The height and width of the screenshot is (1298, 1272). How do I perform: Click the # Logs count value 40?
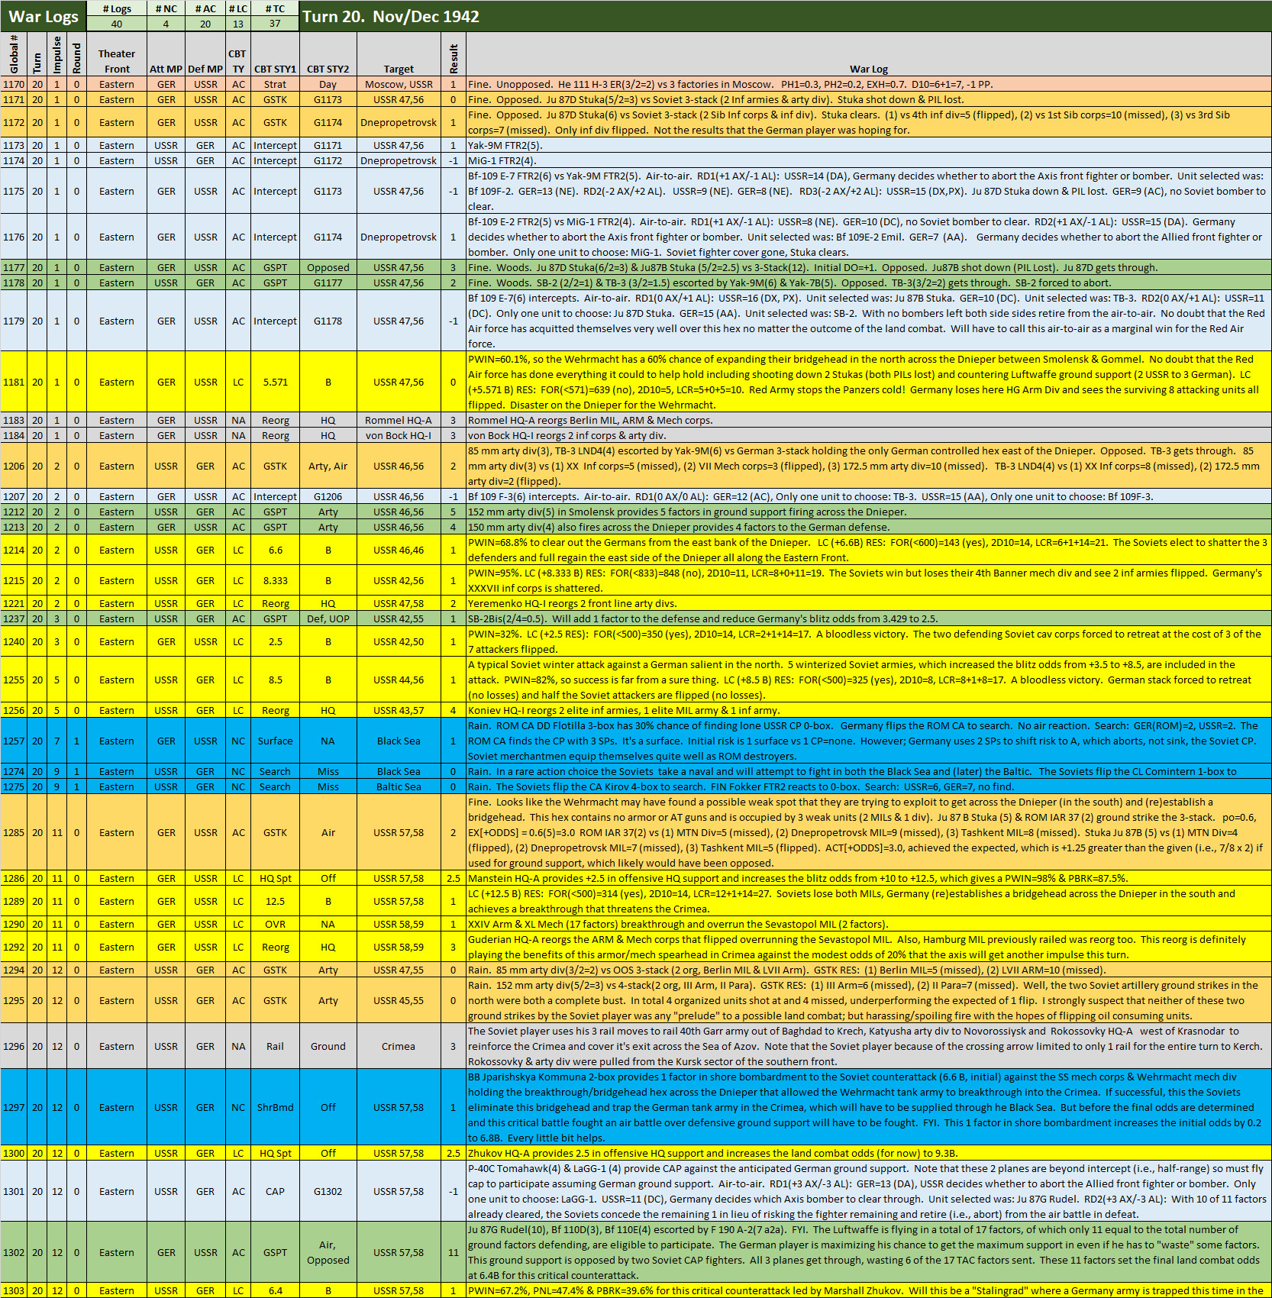[117, 24]
